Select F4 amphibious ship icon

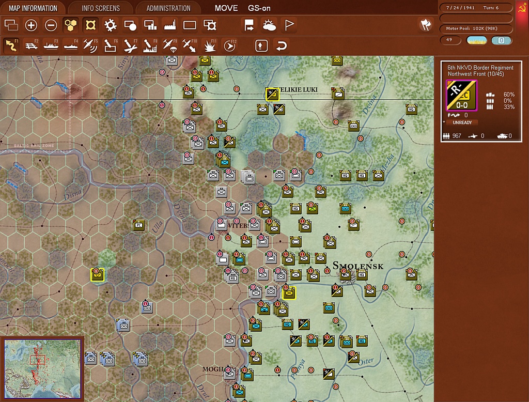(71, 45)
